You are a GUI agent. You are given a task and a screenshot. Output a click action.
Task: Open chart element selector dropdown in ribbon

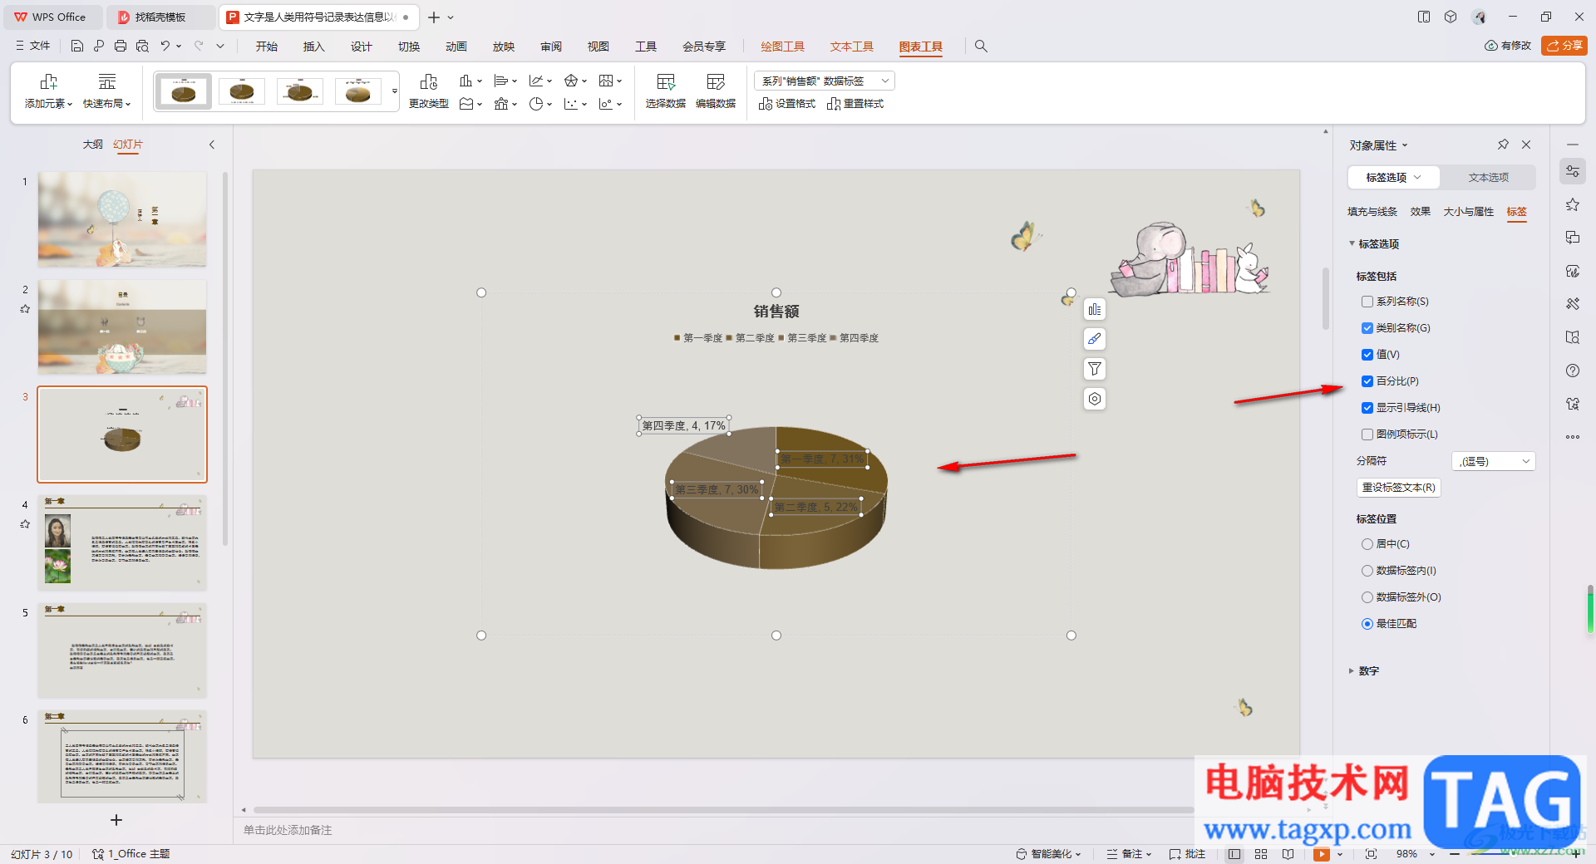pyautogui.click(x=825, y=81)
